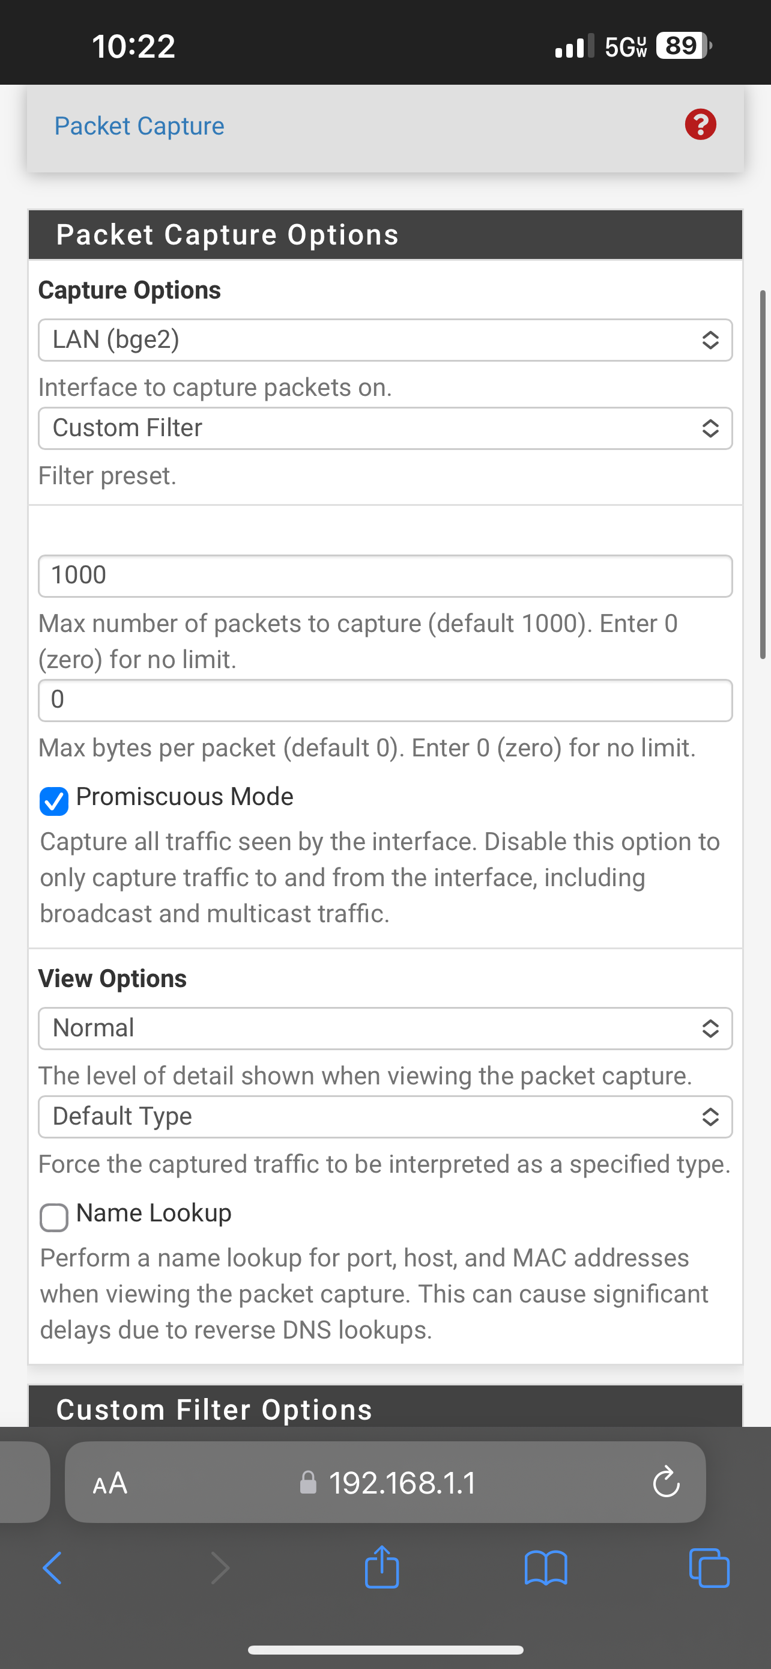Viewport: 771px width, 1669px height.
Task: Tap the Safari forward arrow
Action: (x=220, y=1568)
